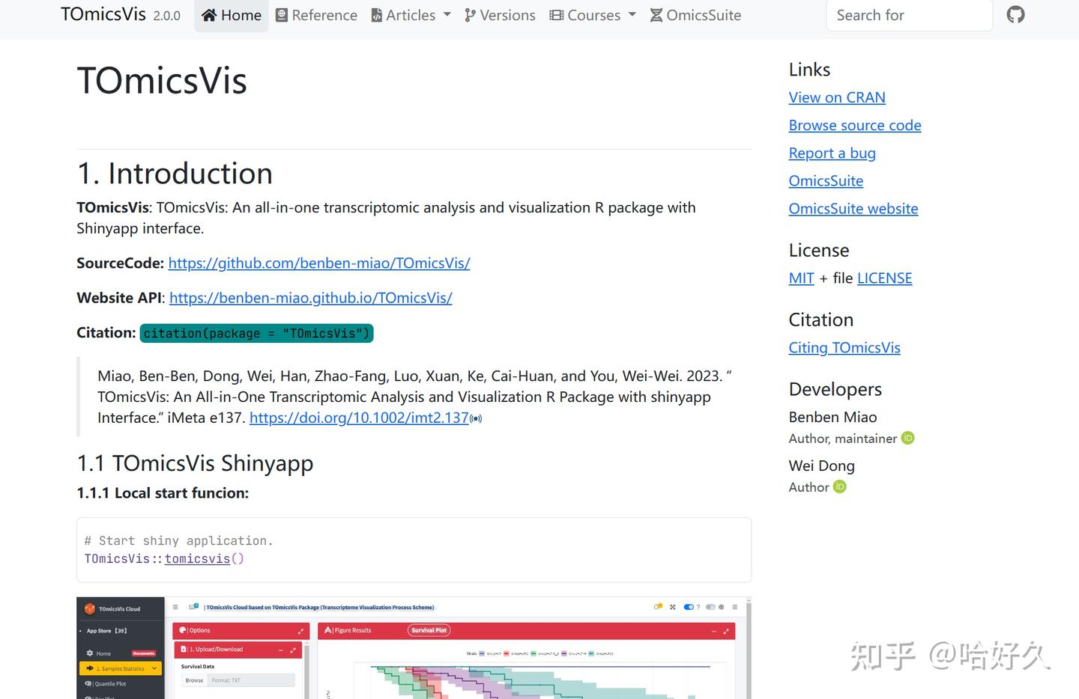1079x699 pixels.
Task: Click the mail envelope icon in TOmicsVis Cloud header
Action: click(193, 607)
